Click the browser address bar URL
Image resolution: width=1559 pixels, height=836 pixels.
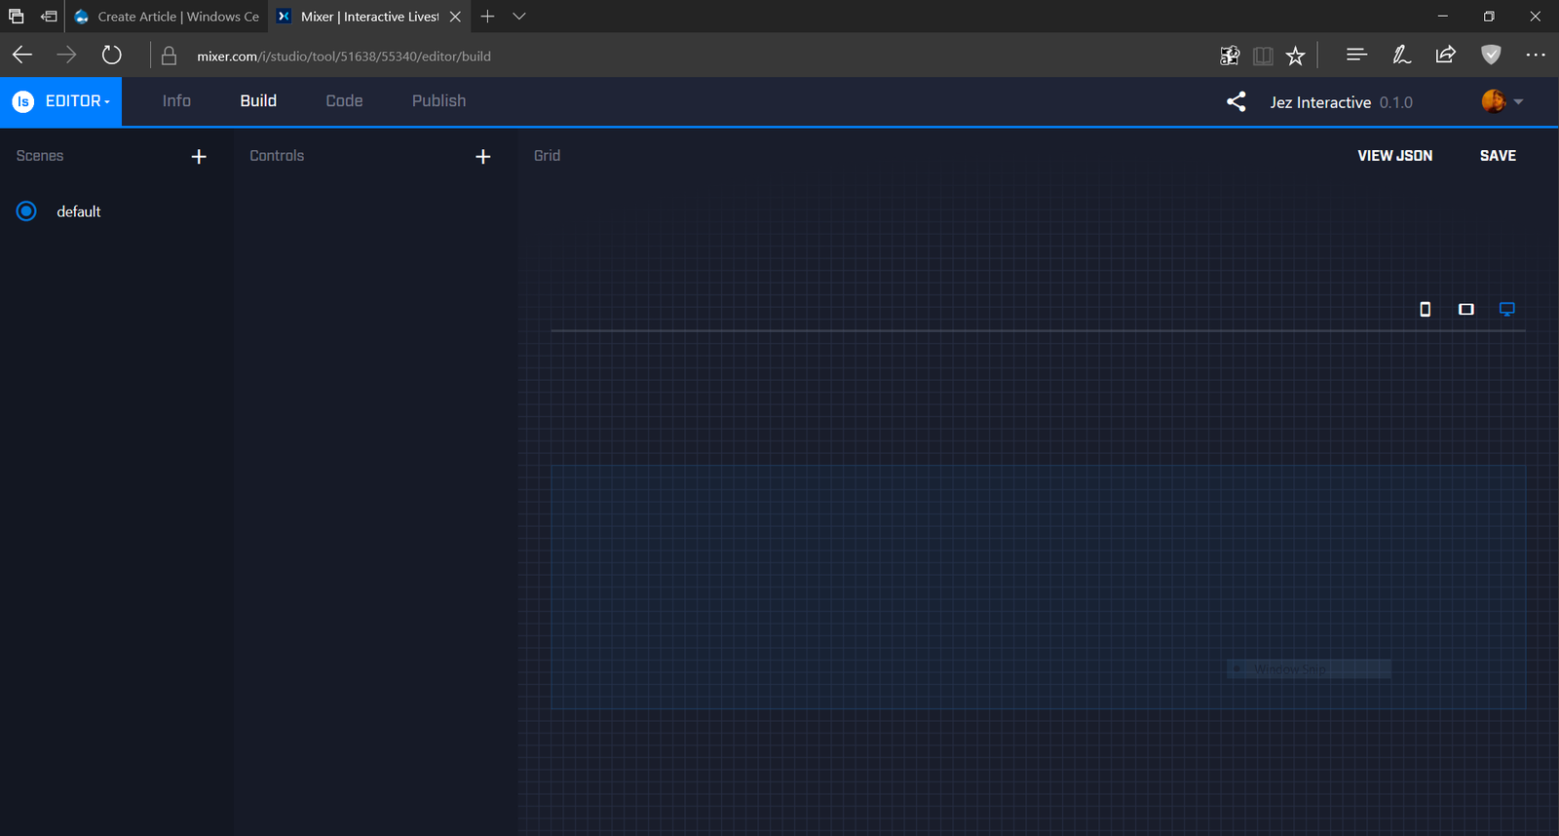pyautogui.click(x=344, y=57)
